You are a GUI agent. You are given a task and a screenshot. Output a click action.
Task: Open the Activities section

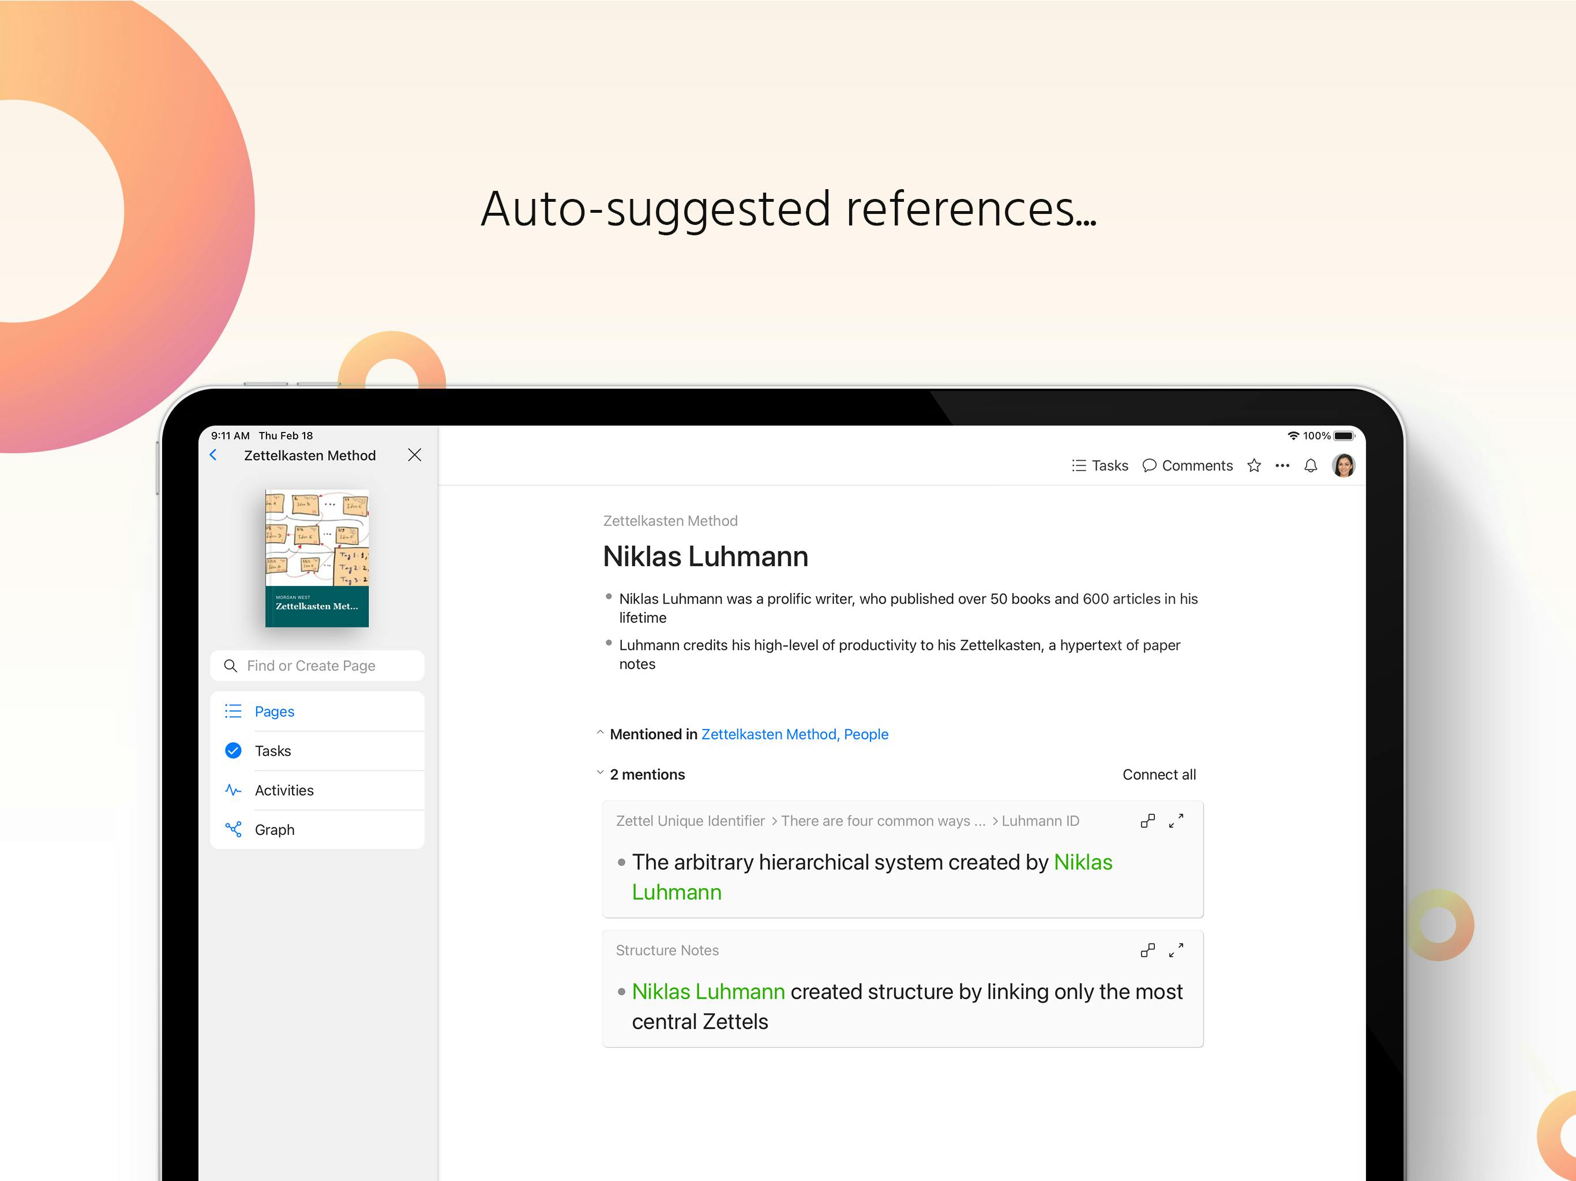317,790
